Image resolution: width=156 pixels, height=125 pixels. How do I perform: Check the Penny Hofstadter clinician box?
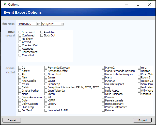[x=103, y=107]
